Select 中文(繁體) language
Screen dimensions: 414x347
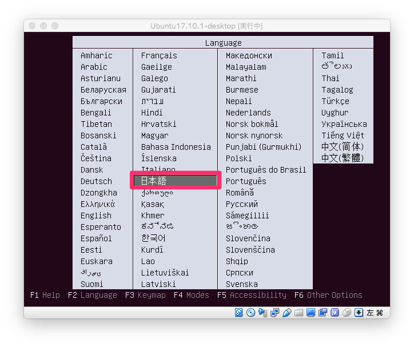[x=343, y=158]
